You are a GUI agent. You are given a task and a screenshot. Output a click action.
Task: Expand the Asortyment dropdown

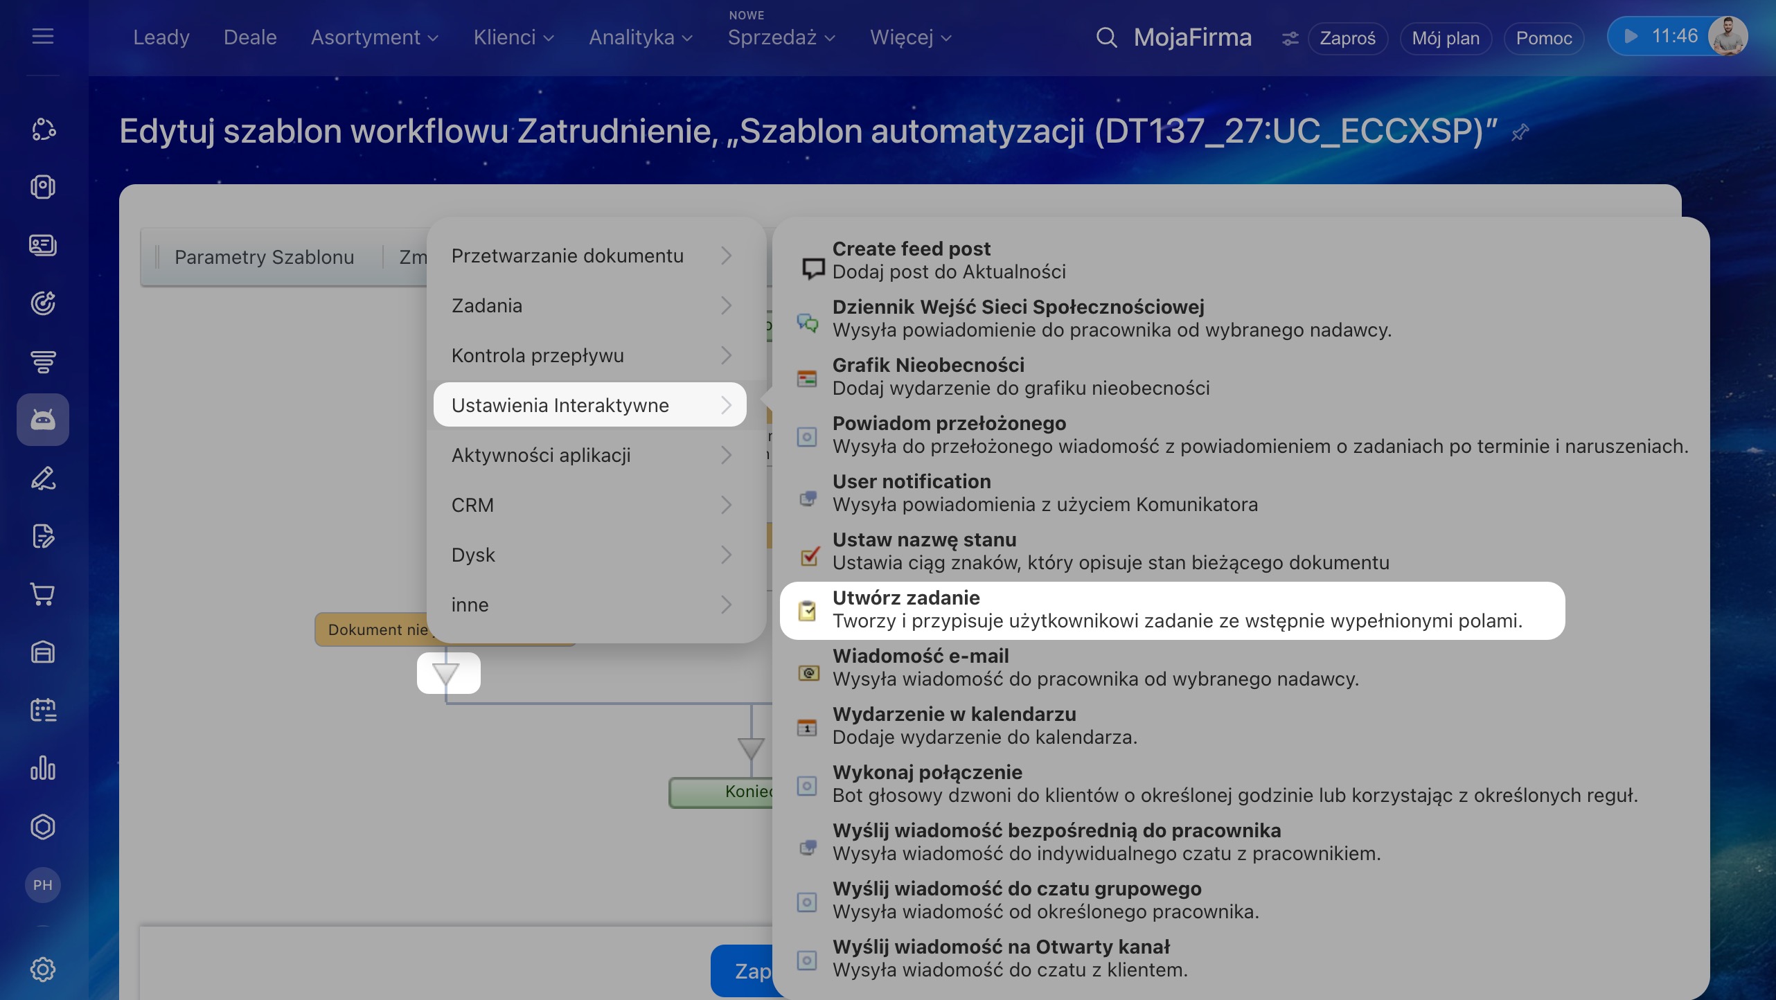pyautogui.click(x=375, y=37)
